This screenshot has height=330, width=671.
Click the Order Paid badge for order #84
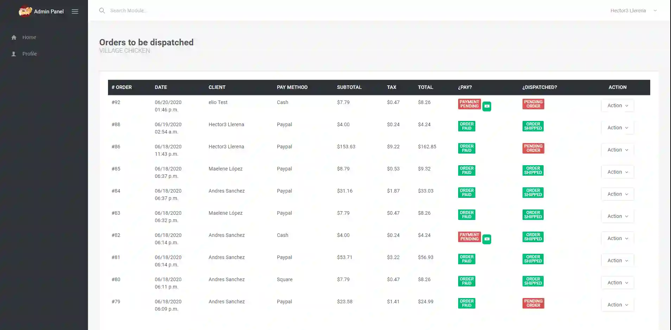tap(467, 193)
